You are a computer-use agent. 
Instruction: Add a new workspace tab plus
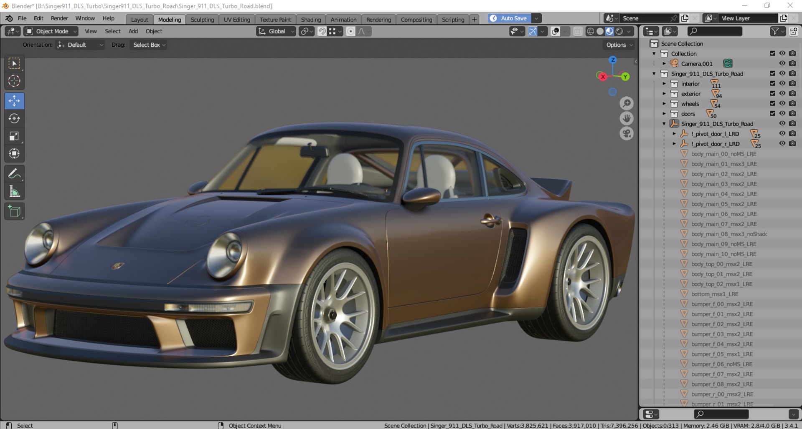coord(474,20)
